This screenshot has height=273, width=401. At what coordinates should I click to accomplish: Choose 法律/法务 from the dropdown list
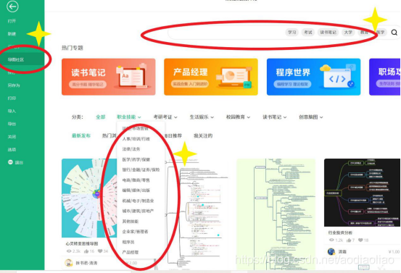[131, 149]
